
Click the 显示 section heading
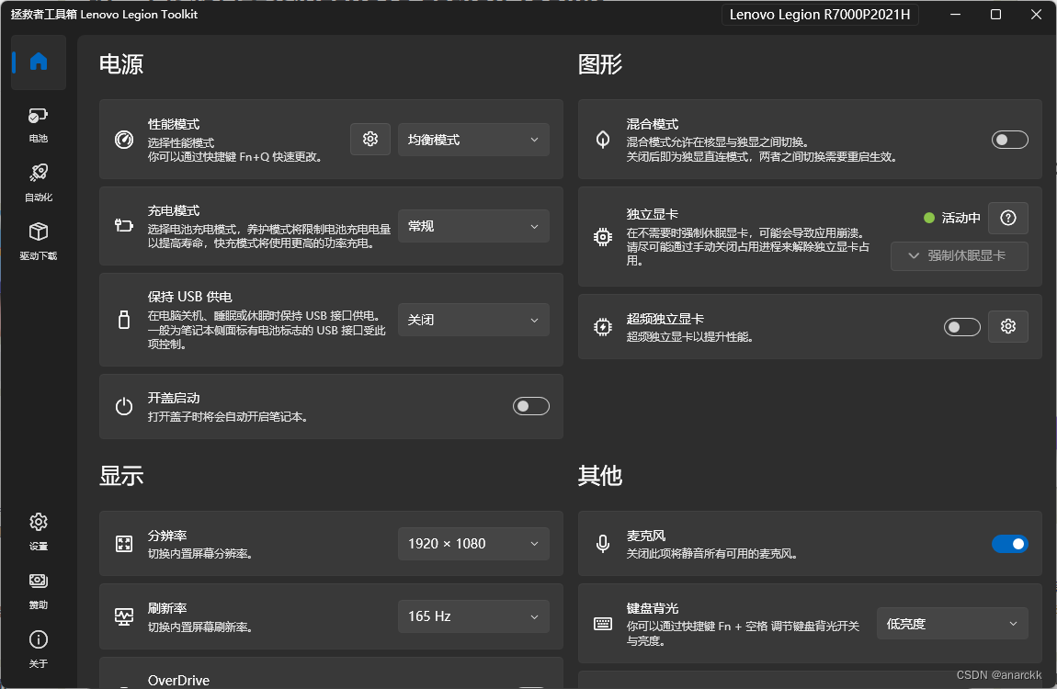click(x=121, y=476)
